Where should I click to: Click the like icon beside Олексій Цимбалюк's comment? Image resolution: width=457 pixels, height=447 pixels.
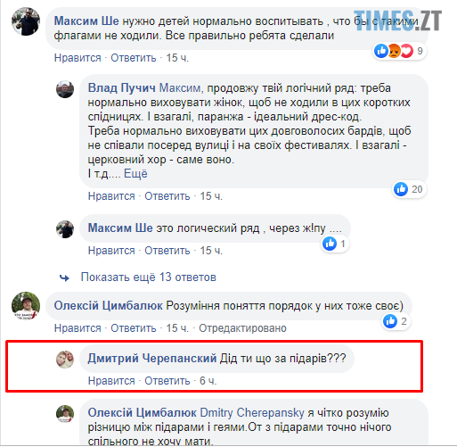click(390, 321)
